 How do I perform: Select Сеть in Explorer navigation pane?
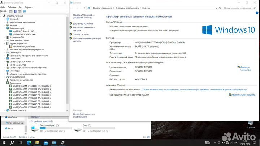(10, 128)
